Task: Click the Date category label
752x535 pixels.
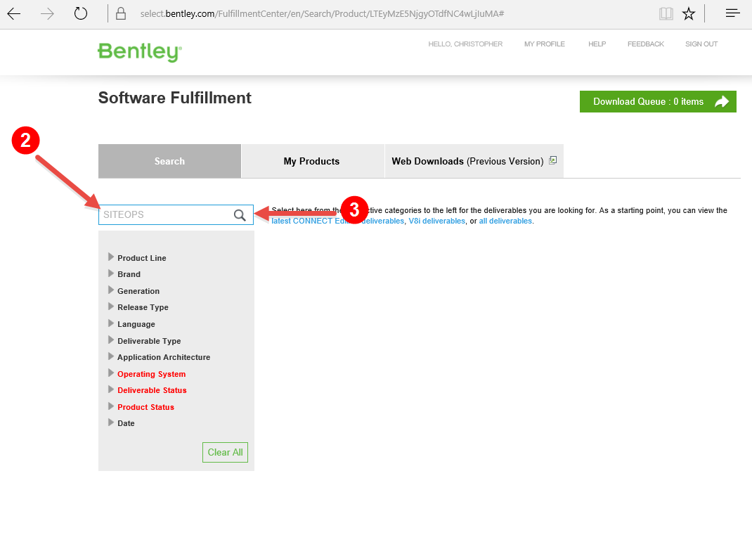Action: [x=126, y=424]
